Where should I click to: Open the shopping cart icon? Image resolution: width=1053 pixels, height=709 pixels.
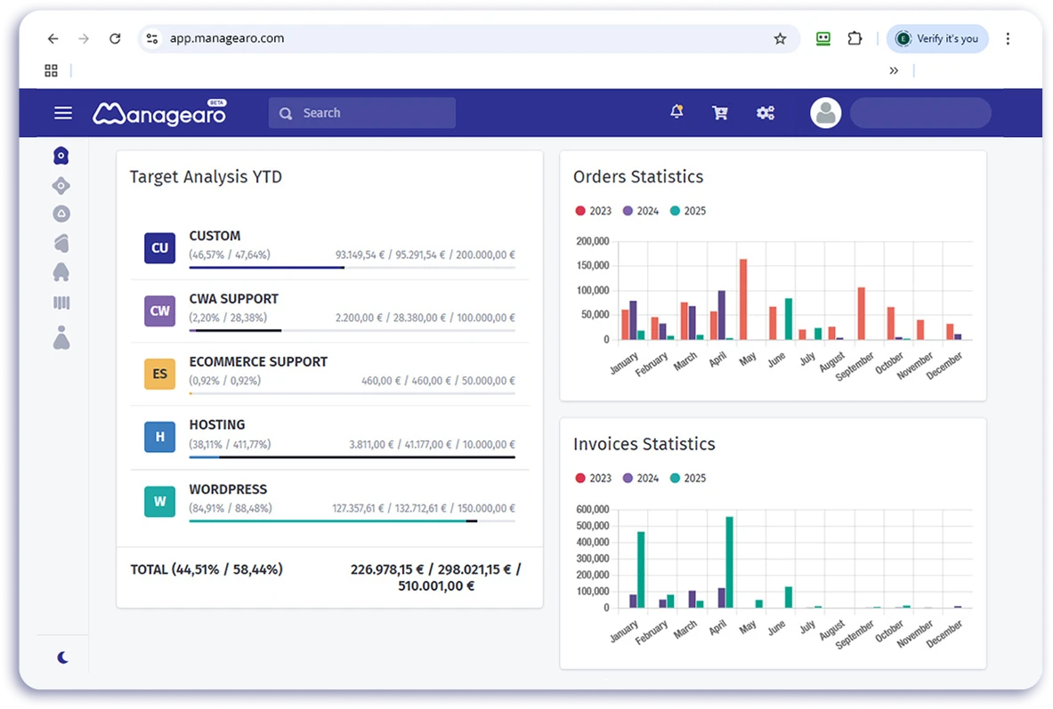[720, 113]
